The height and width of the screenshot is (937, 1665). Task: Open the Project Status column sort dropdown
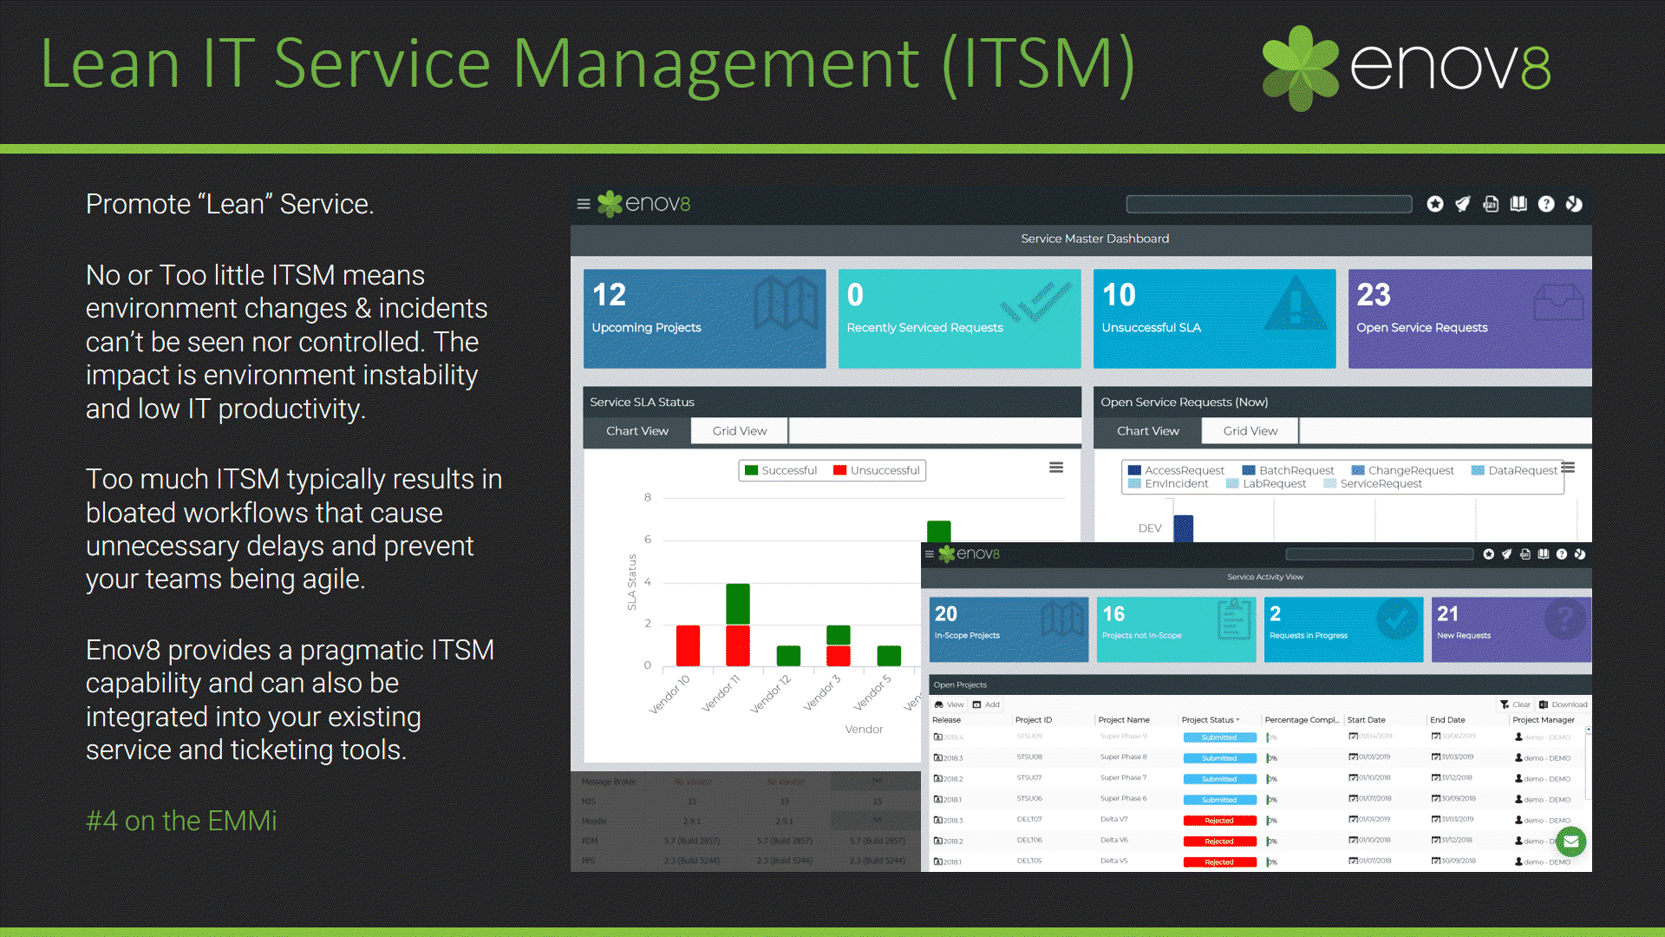[x=1237, y=720]
